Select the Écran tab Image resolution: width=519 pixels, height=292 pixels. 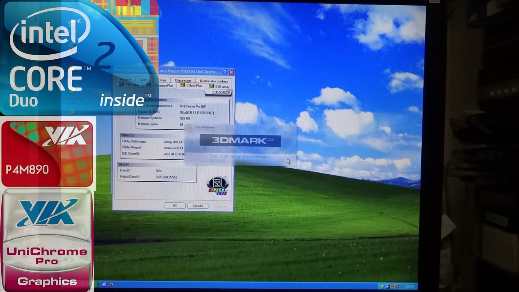click(162, 80)
